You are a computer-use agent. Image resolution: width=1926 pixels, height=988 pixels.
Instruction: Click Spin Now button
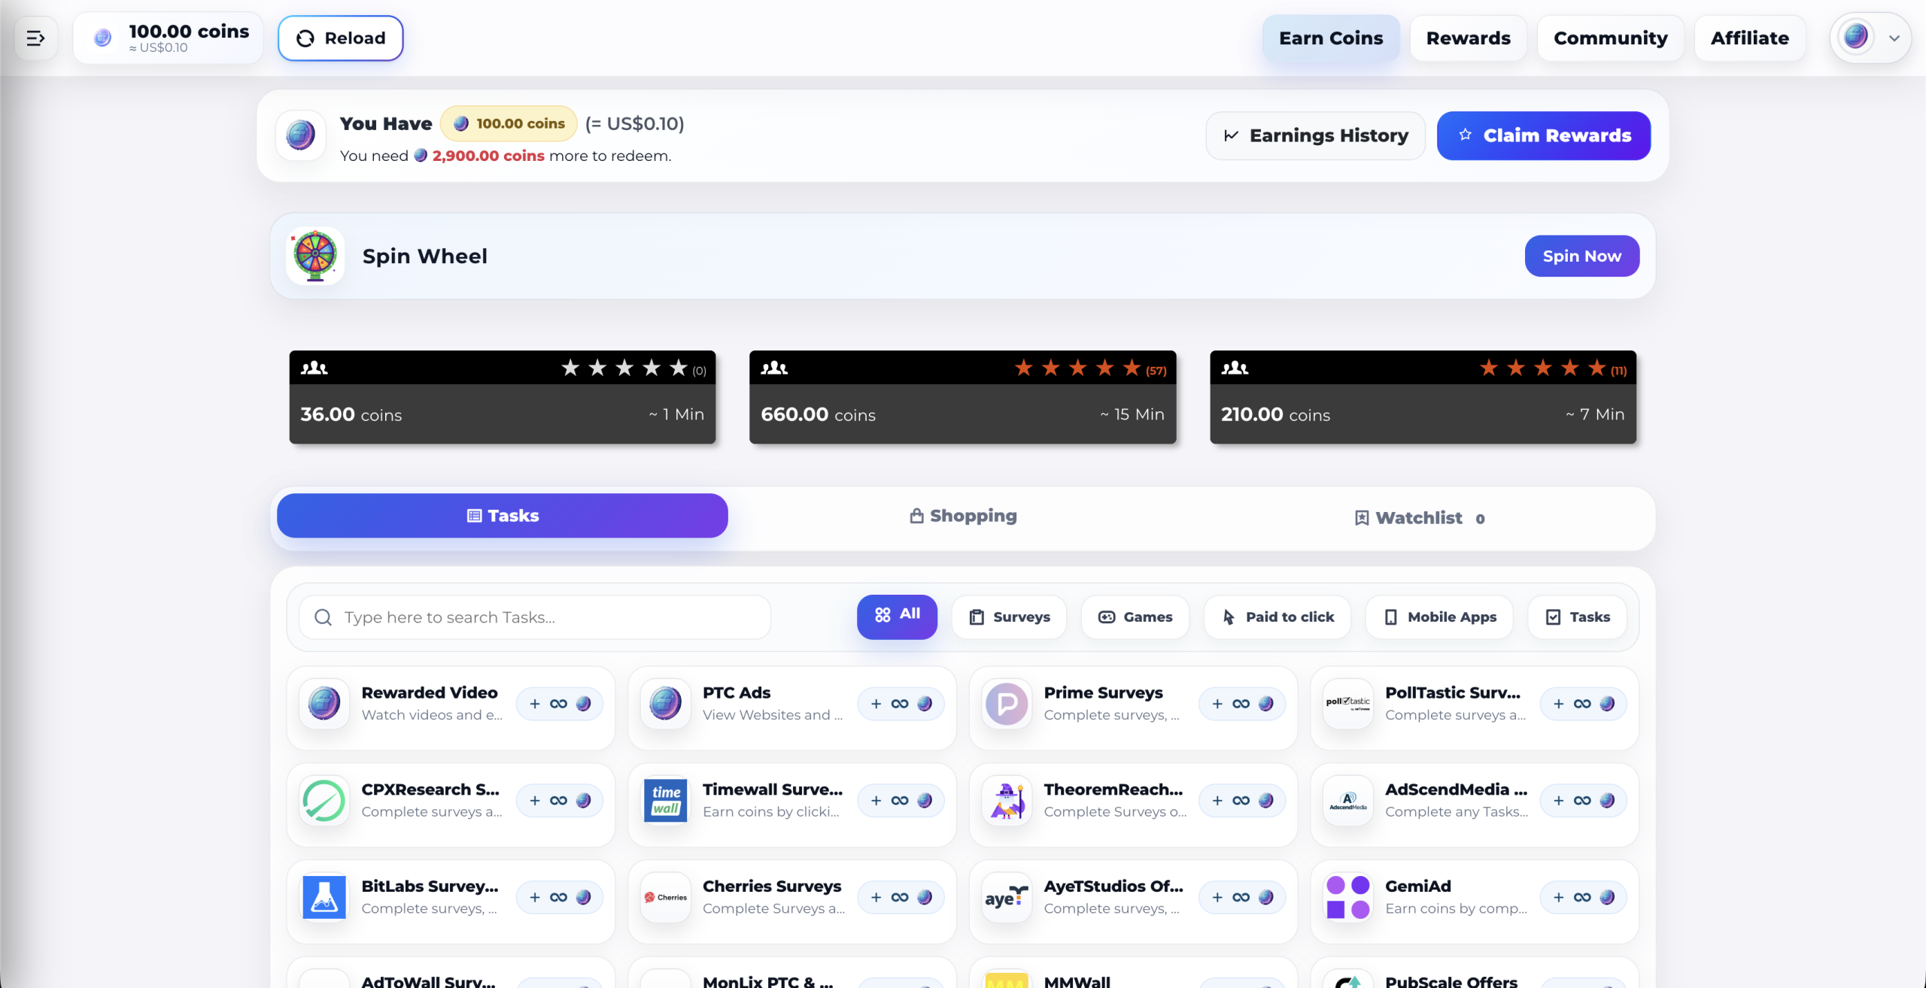click(x=1581, y=256)
